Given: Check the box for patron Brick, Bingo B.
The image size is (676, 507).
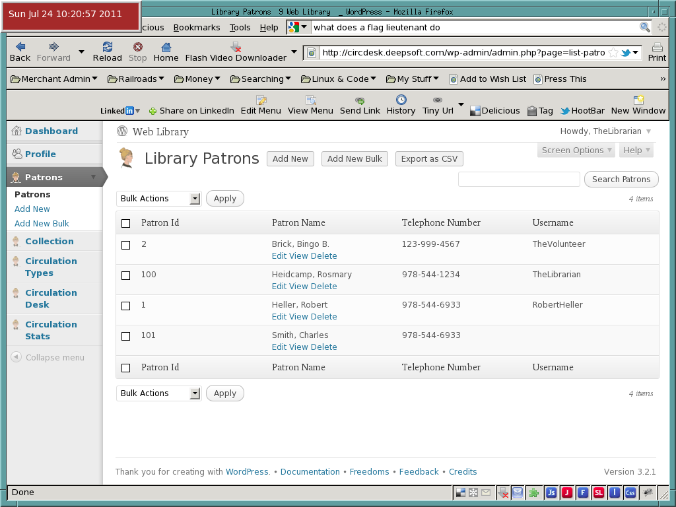Looking at the screenshot, I should point(126,246).
